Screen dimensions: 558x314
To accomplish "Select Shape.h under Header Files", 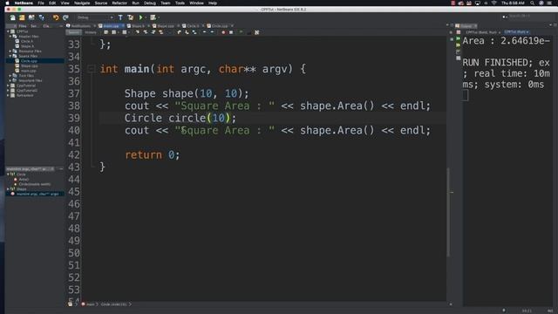I will [x=27, y=46].
